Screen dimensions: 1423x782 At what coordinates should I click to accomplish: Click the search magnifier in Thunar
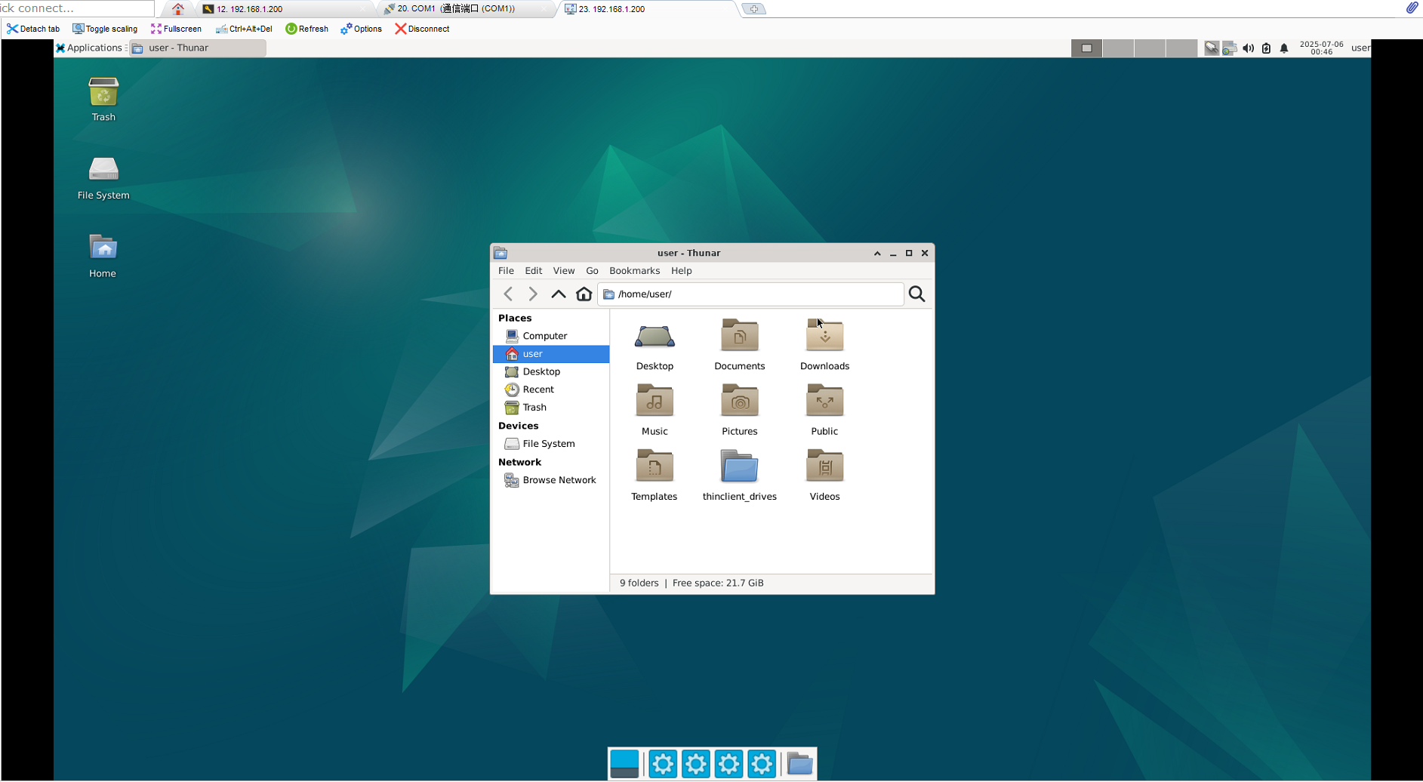click(916, 294)
